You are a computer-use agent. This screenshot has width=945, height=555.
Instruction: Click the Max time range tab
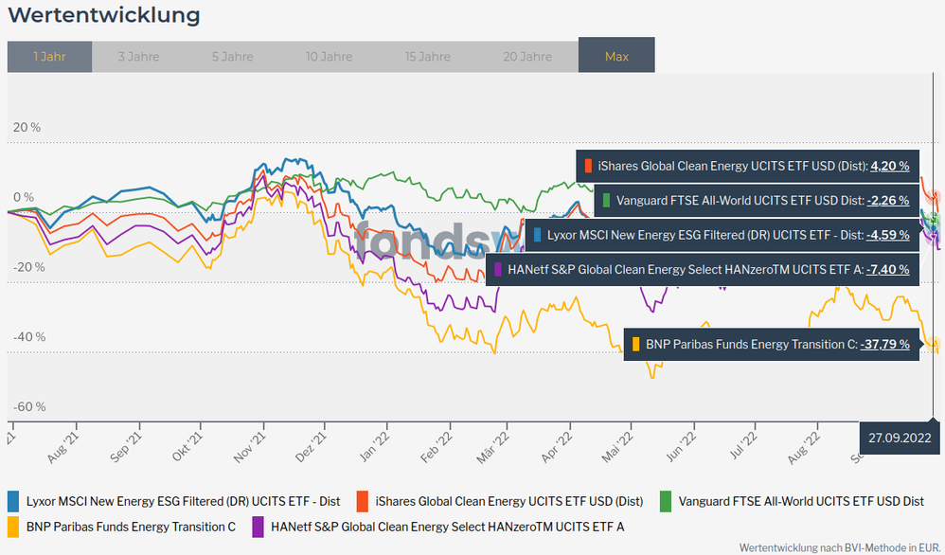pos(616,56)
